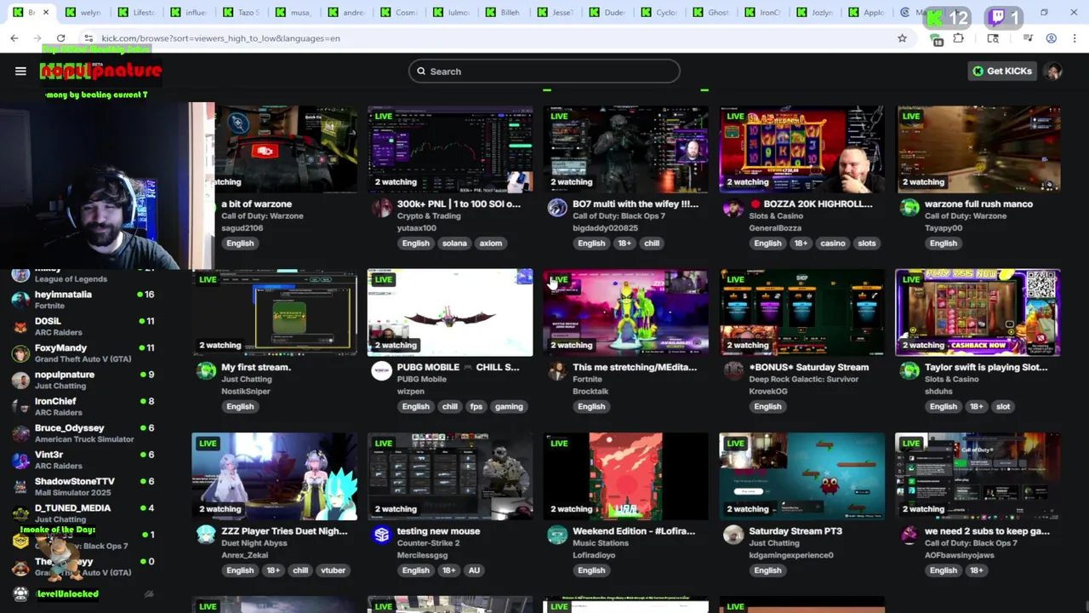Click the KrovekOG streamer avatar
This screenshot has height=613, width=1089.
pyautogui.click(x=733, y=370)
